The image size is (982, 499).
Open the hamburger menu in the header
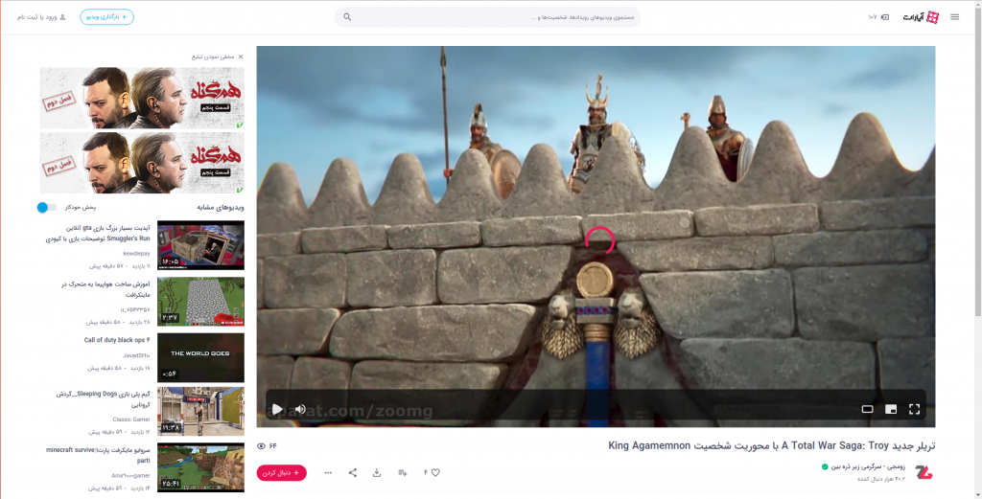click(x=954, y=17)
